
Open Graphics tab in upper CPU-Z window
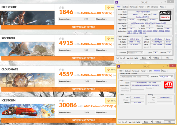tap(155, 7)
